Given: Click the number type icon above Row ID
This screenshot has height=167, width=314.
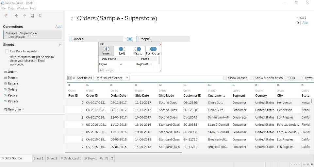Looking at the screenshot, I should 69,85.
